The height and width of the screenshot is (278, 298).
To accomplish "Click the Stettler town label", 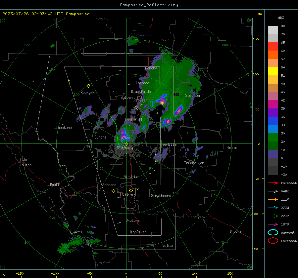I will (193, 96).
